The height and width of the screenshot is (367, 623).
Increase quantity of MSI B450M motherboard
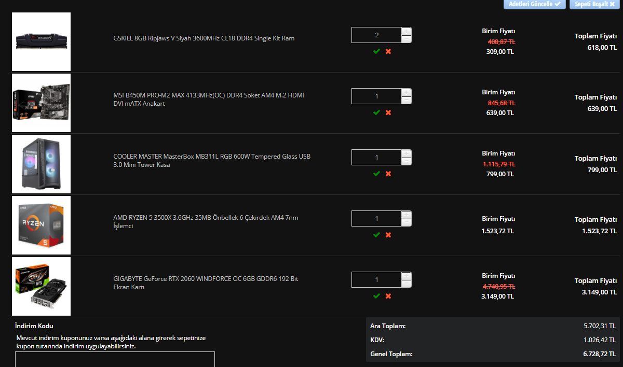pyautogui.click(x=407, y=92)
